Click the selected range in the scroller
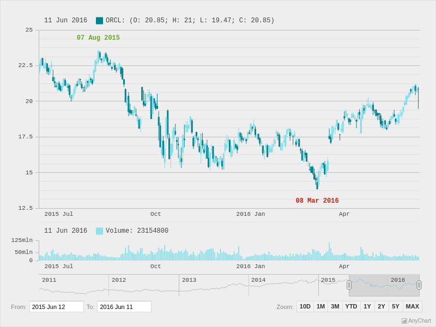 384,285
